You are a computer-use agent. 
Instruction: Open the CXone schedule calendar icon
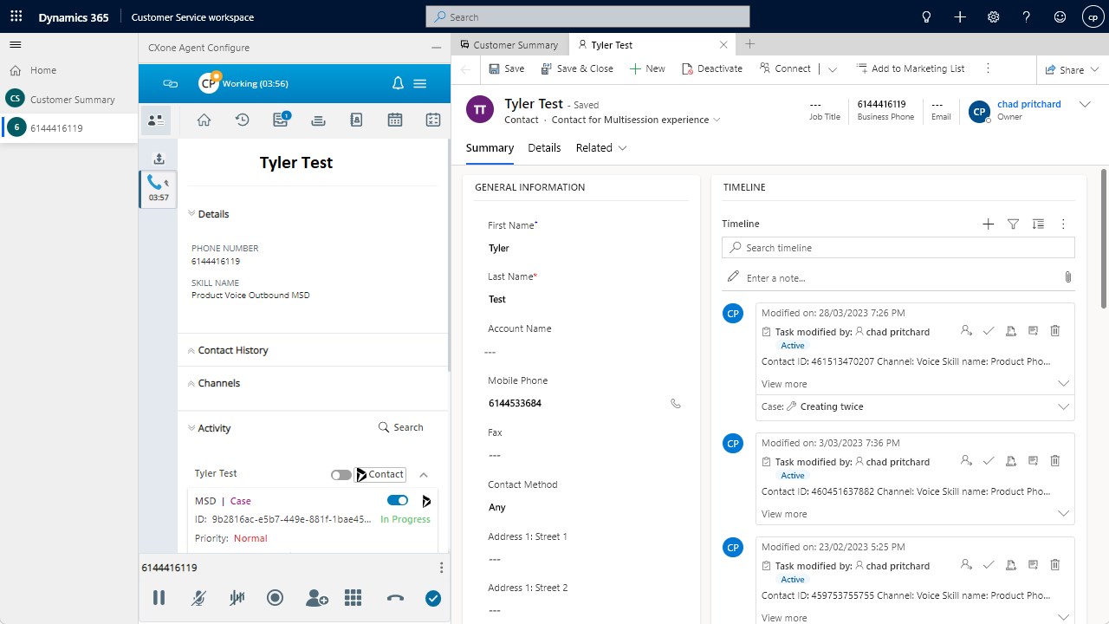pyautogui.click(x=395, y=120)
